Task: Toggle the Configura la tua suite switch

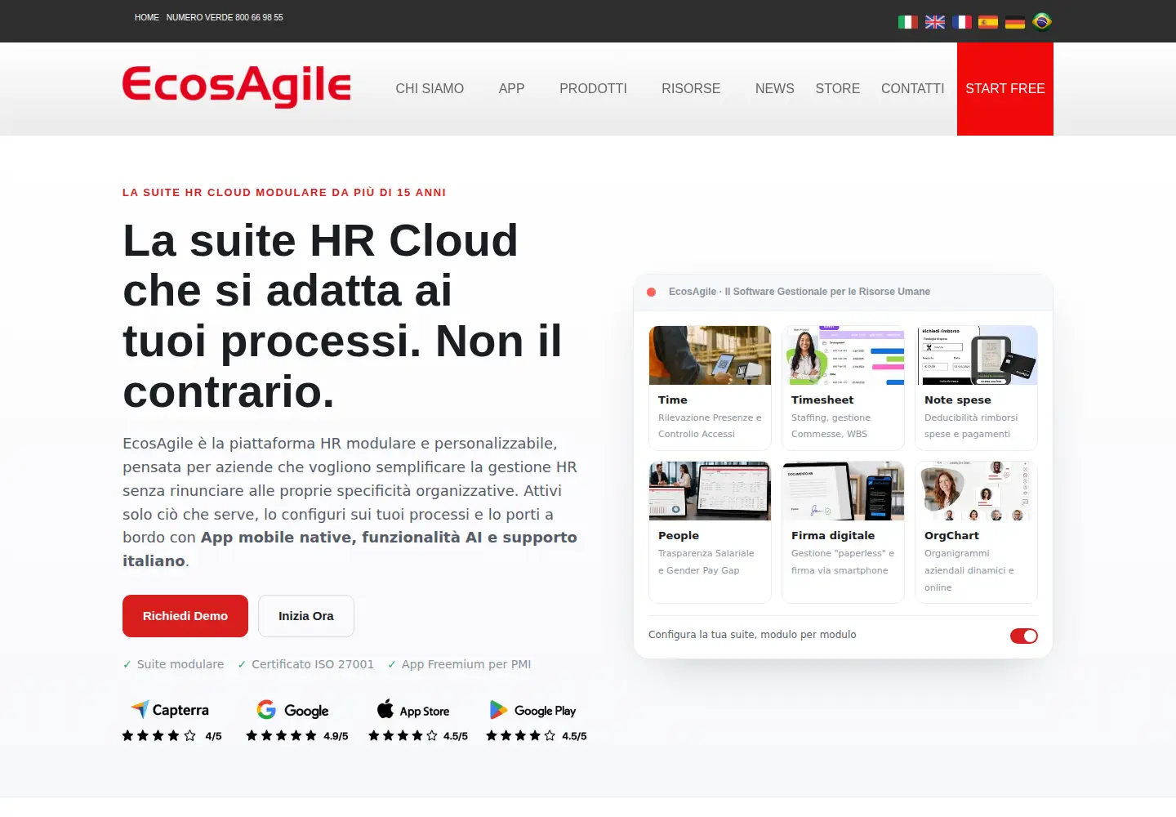Action: [x=1024, y=636]
